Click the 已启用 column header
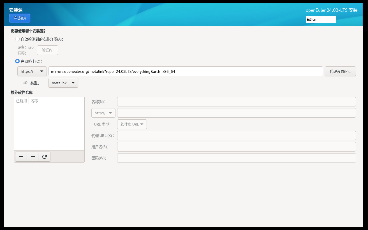Viewport: 368px width, 230px height. [x=22, y=101]
